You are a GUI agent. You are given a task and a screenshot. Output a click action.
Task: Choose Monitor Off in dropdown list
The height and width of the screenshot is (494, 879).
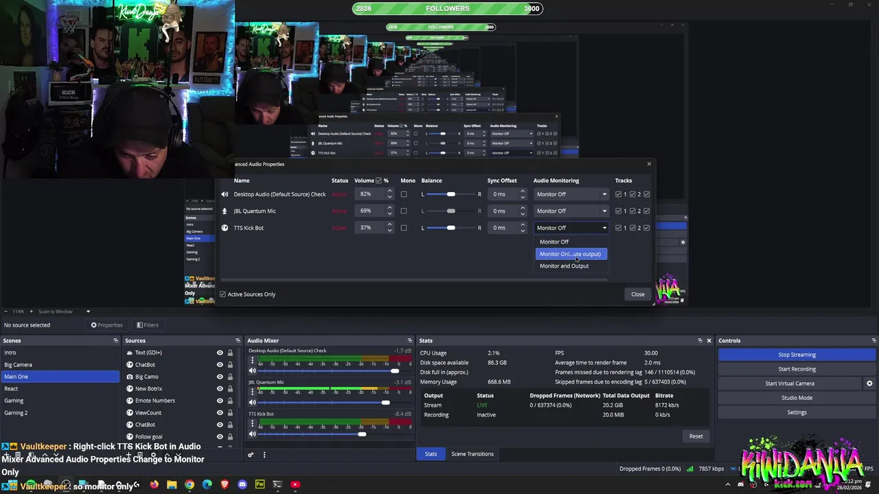[x=571, y=242]
